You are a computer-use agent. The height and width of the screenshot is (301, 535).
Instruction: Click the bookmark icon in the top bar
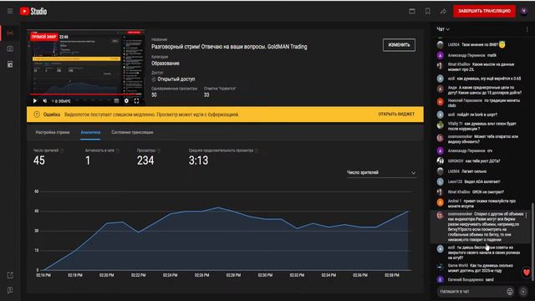tap(427, 11)
